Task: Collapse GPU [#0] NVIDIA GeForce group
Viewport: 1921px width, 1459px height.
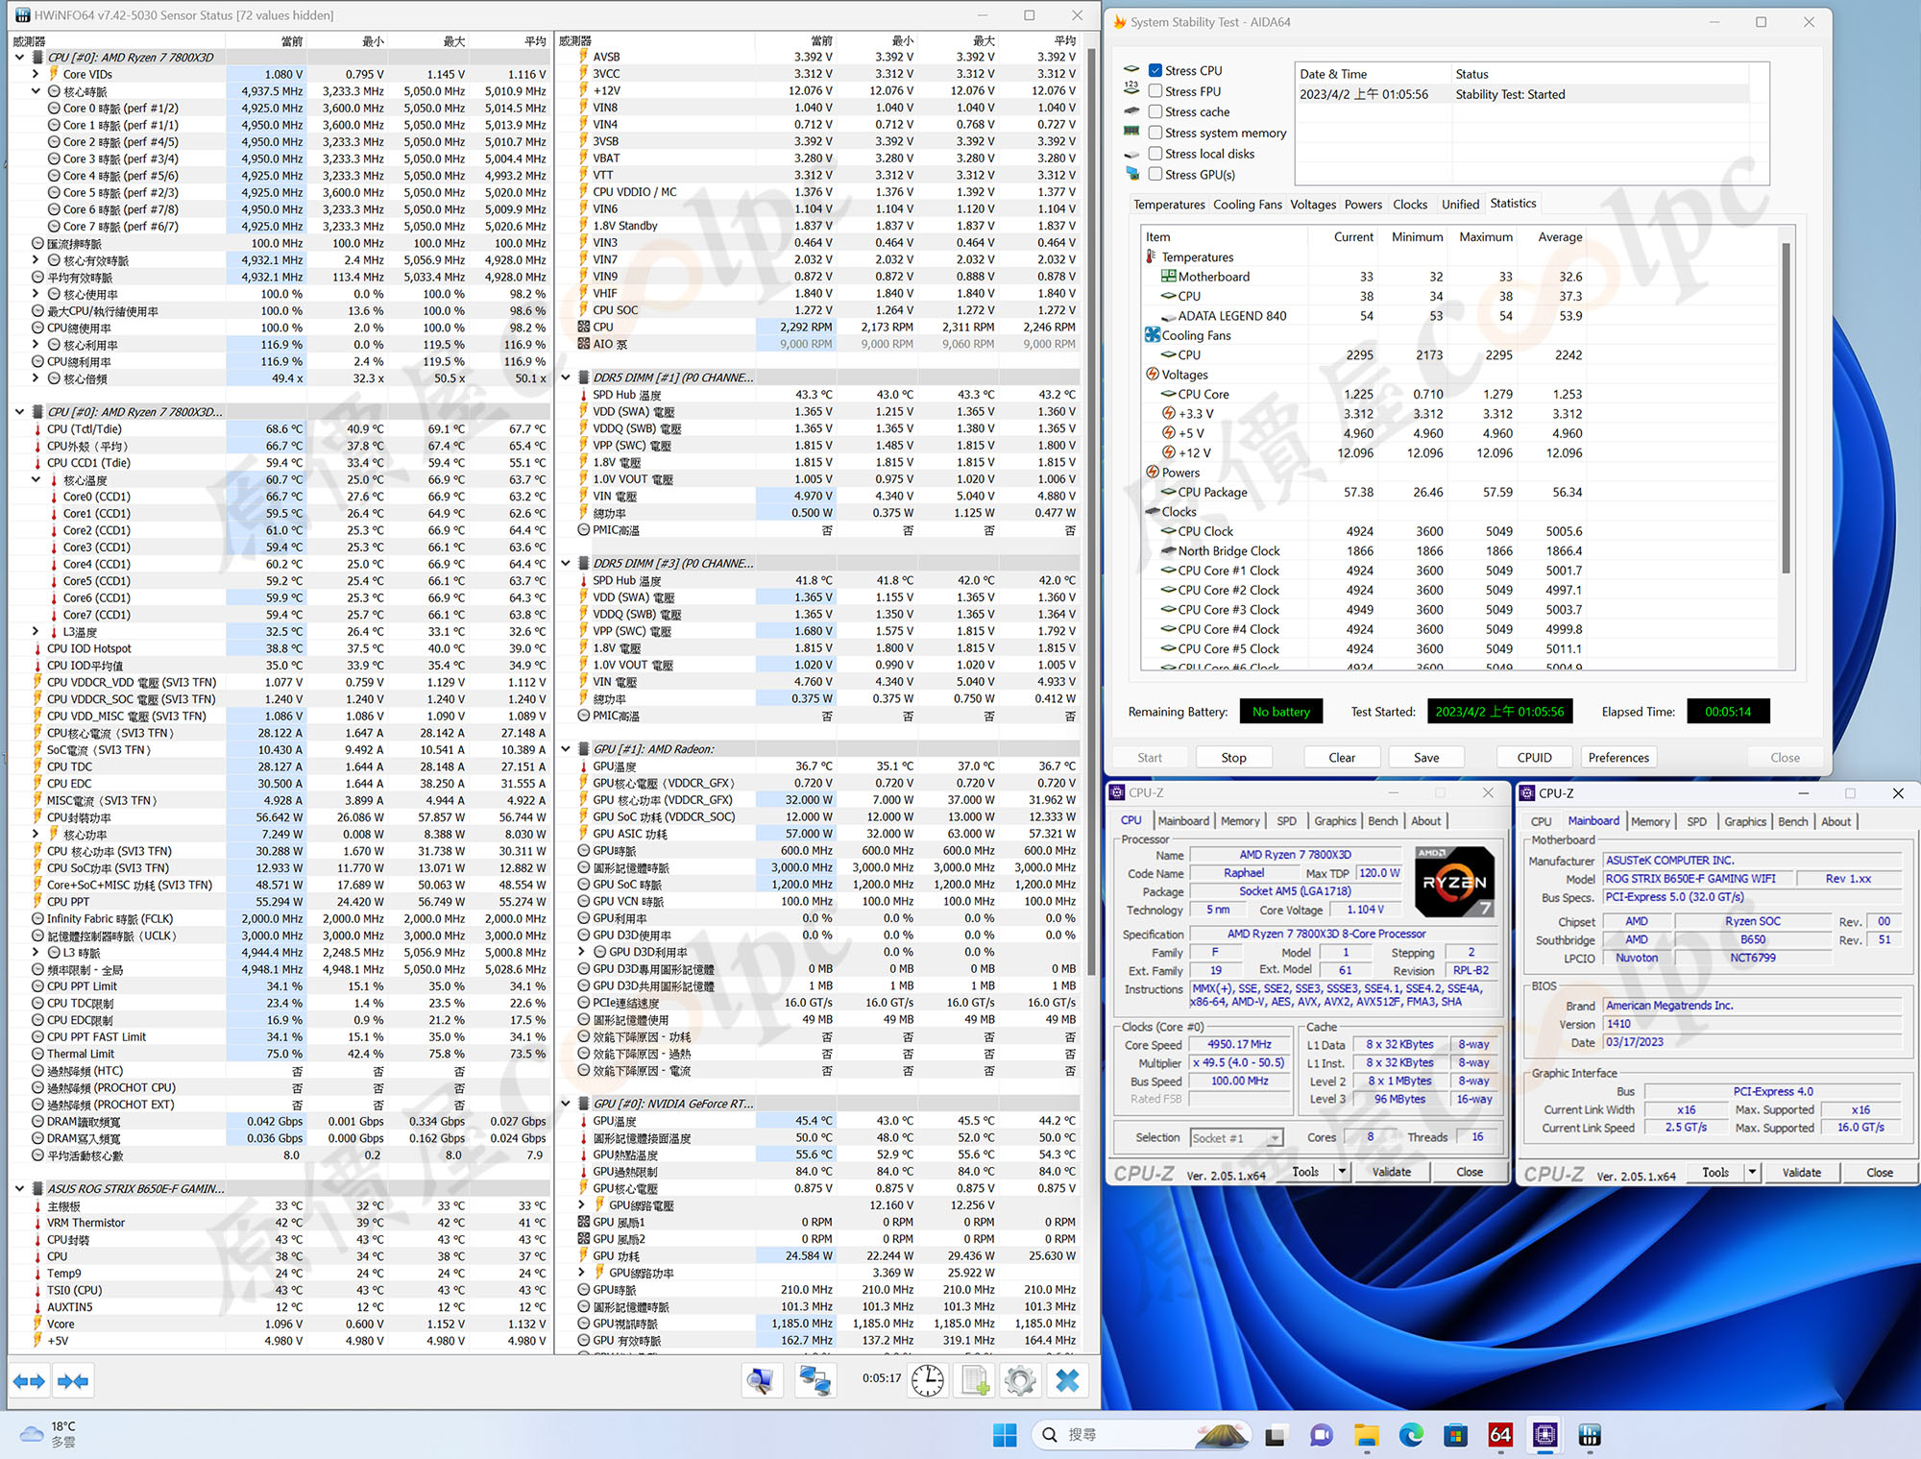Action: 566,1104
